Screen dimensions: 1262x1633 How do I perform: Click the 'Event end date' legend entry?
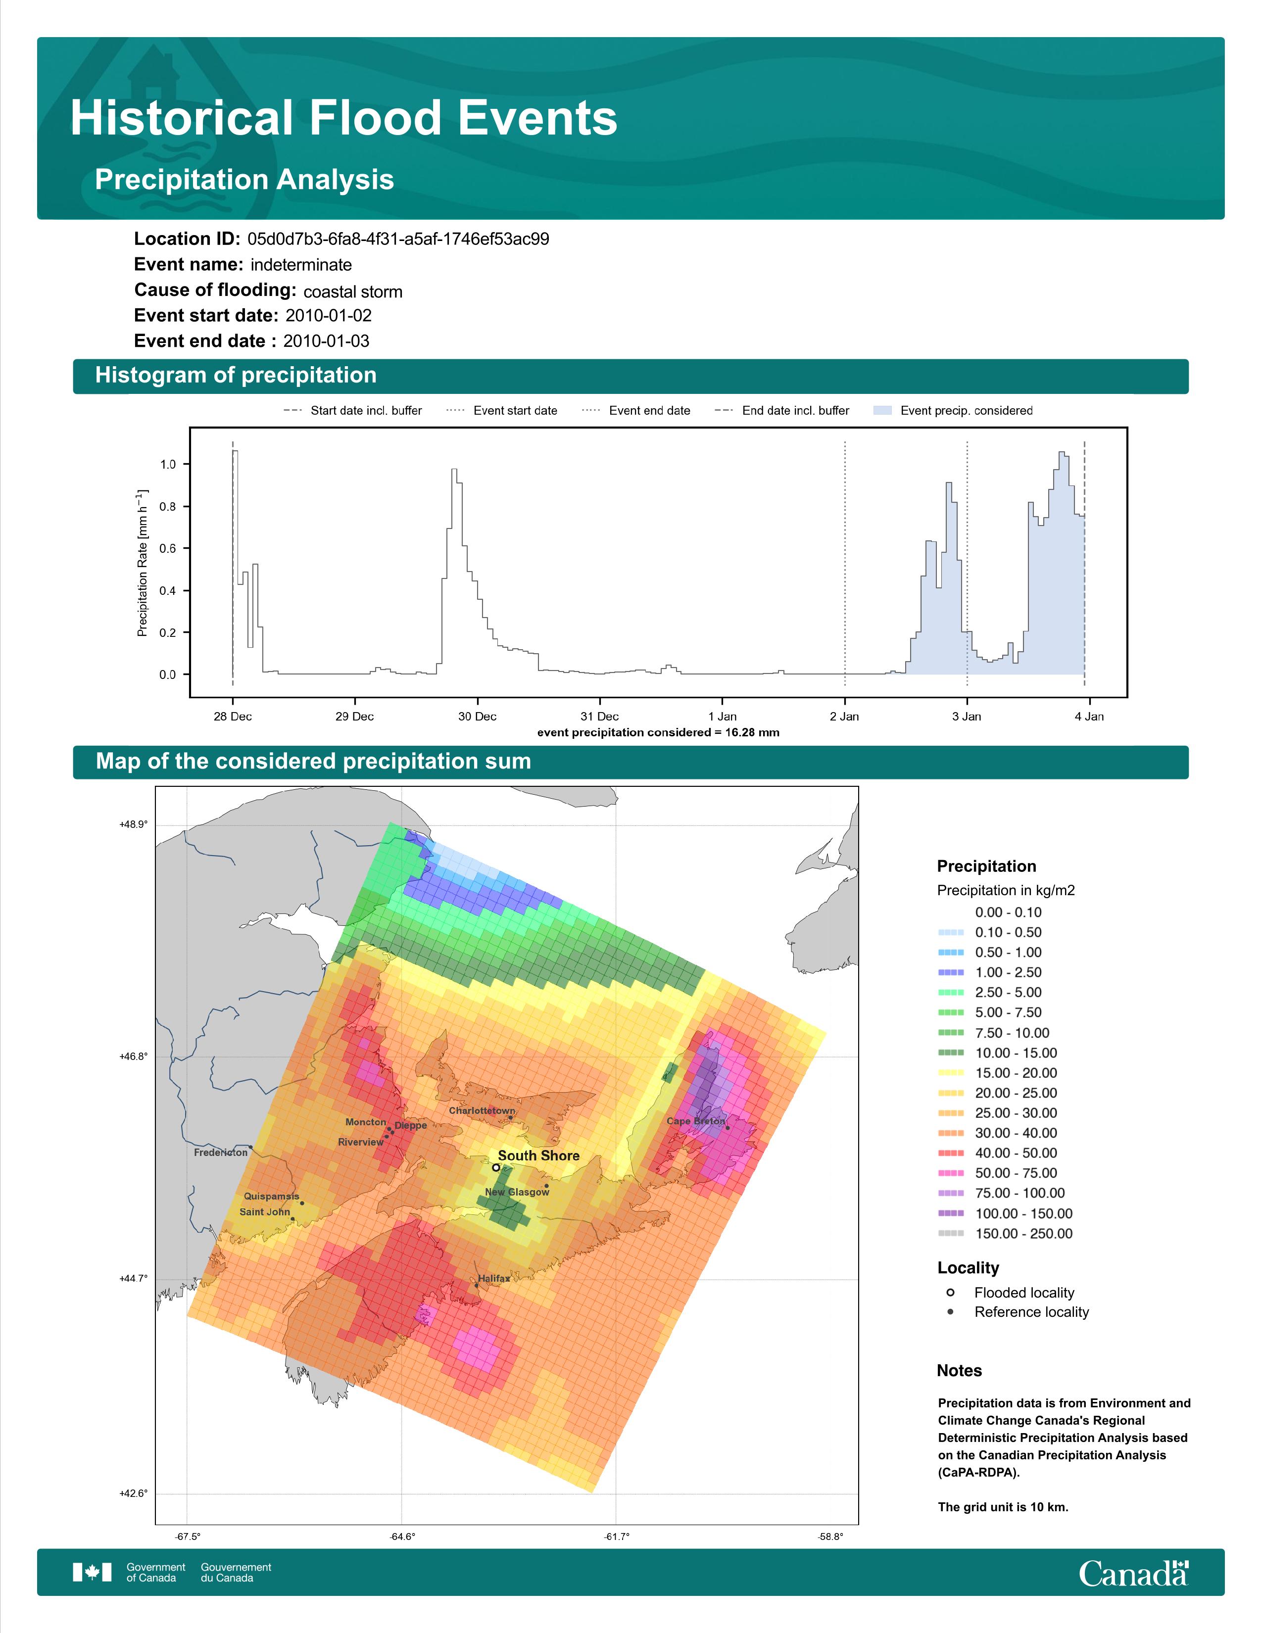(x=636, y=411)
